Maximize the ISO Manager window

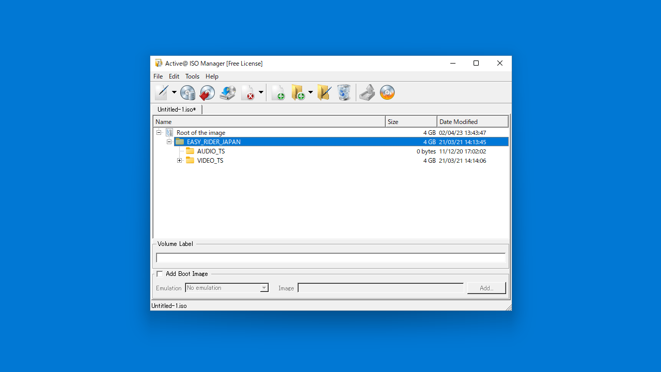click(x=476, y=64)
